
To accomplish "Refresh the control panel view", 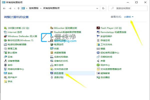I will coord(103,8).
